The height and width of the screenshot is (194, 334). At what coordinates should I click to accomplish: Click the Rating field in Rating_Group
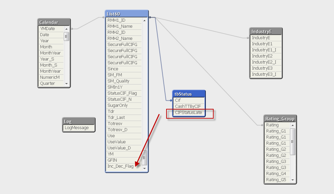coord(277,125)
